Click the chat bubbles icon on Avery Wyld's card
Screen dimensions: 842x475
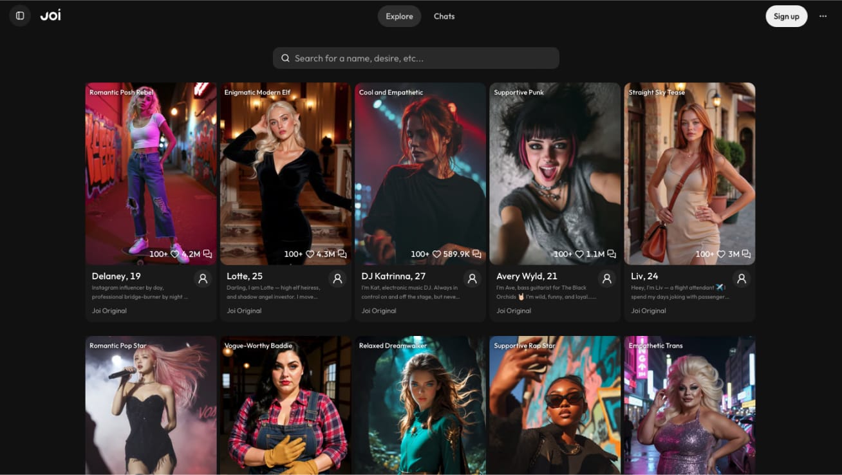click(612, 254)
